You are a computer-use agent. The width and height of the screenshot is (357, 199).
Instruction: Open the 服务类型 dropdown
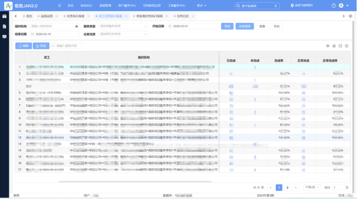[x=123, y=26]
